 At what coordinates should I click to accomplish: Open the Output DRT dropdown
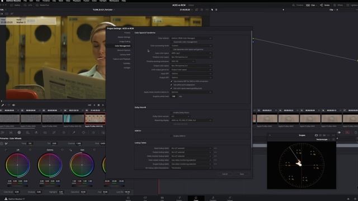[191, 78]
